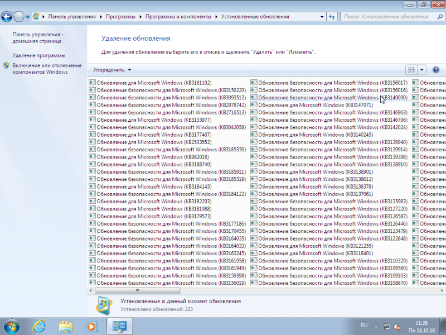Screen dimensions: 446x335
Task: Select security update KB3185330
Action: point(171,150)
